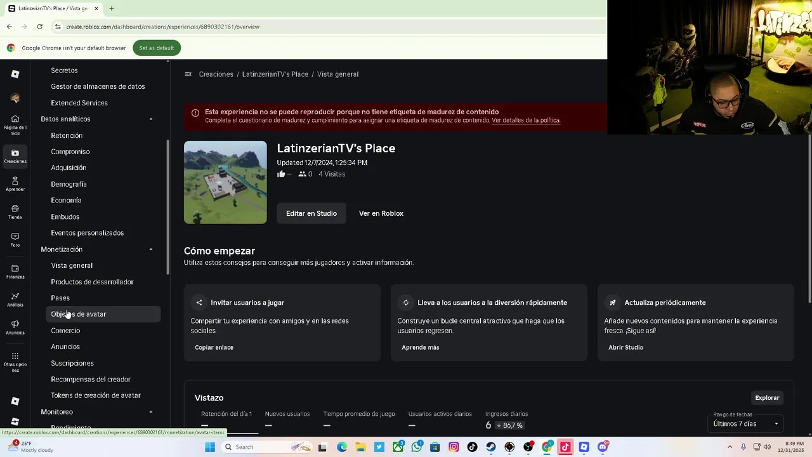Go back with browser back arrow

[x=10, y=27]
